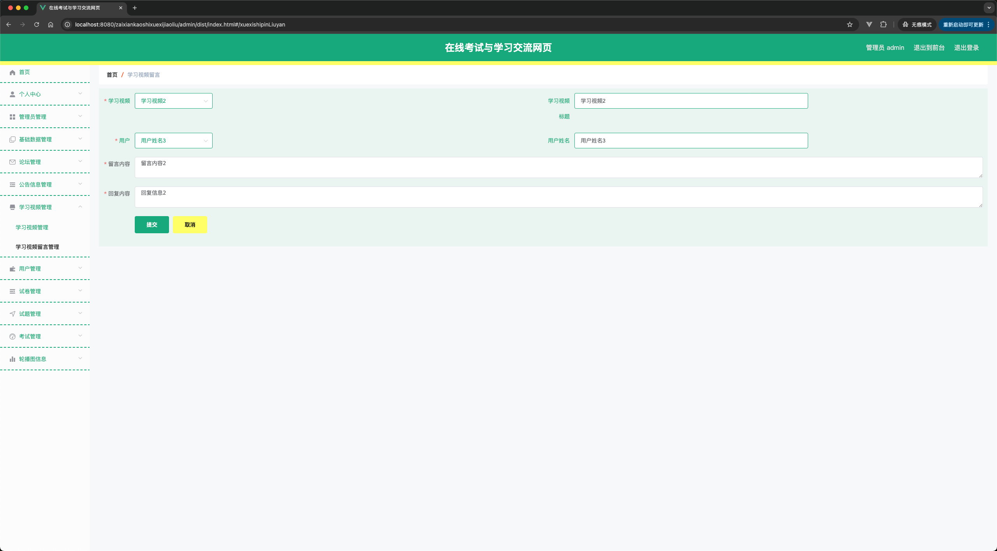View site information icon in address bar
This screenshot has height=551, width=997.
pyautogui.click(x=67, y=25)
